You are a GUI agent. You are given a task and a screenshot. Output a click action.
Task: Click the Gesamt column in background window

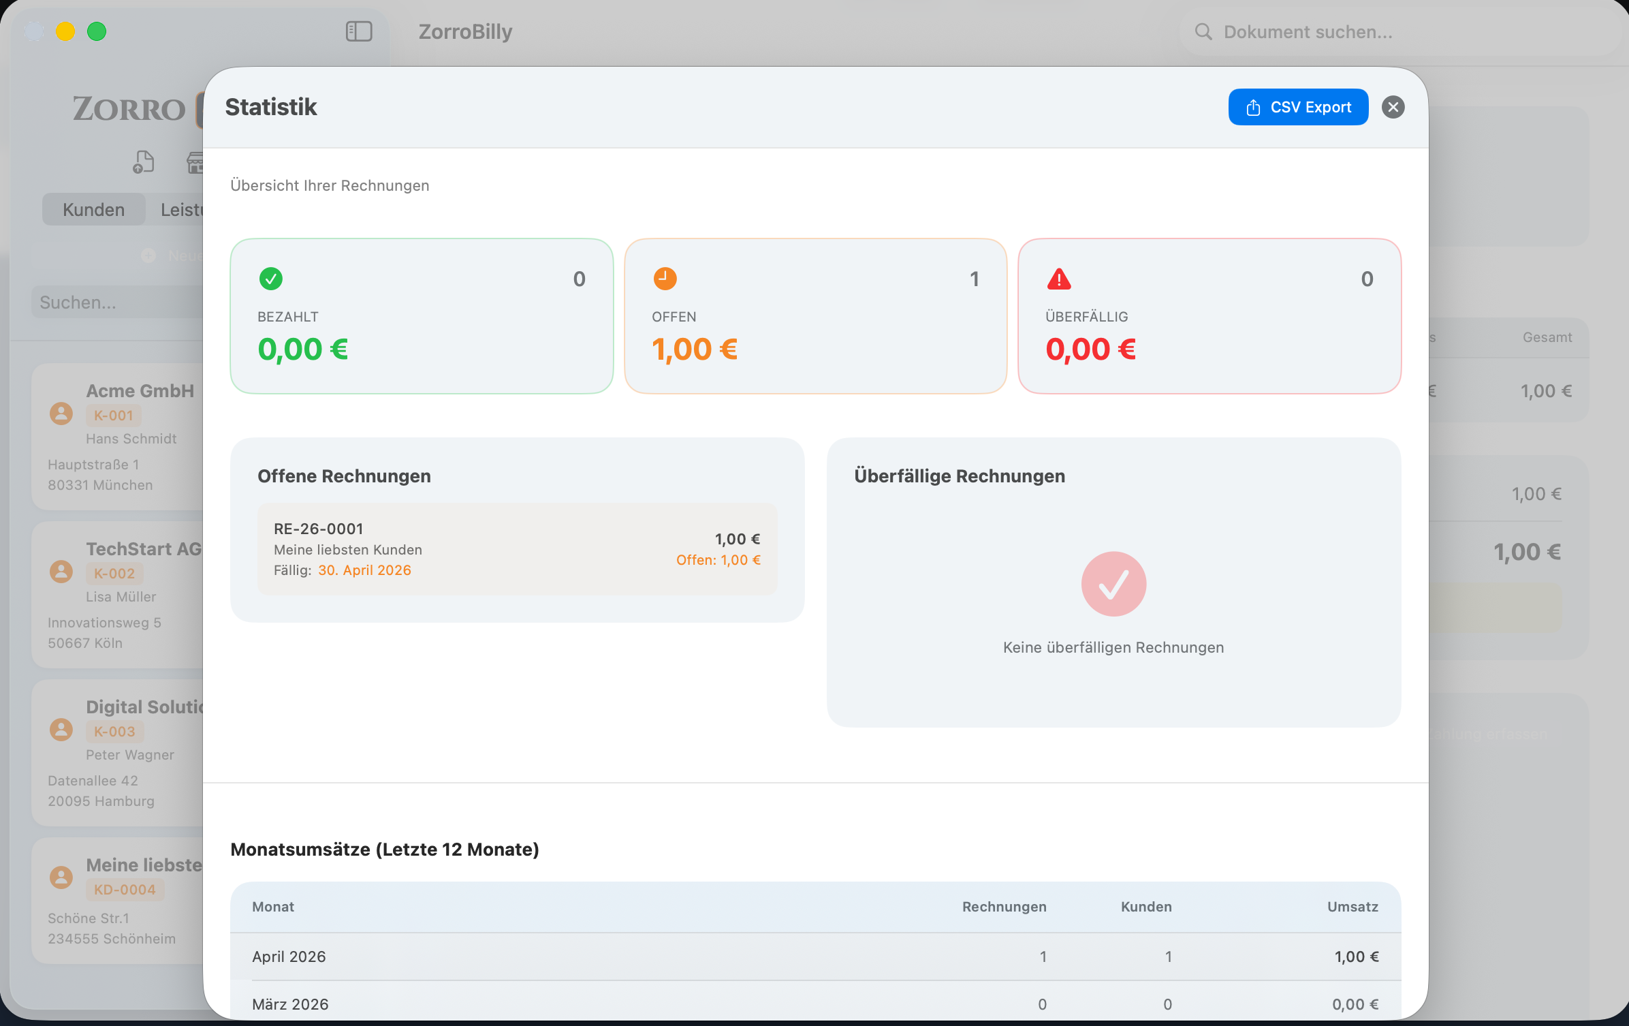click(x=1547, y=337)
